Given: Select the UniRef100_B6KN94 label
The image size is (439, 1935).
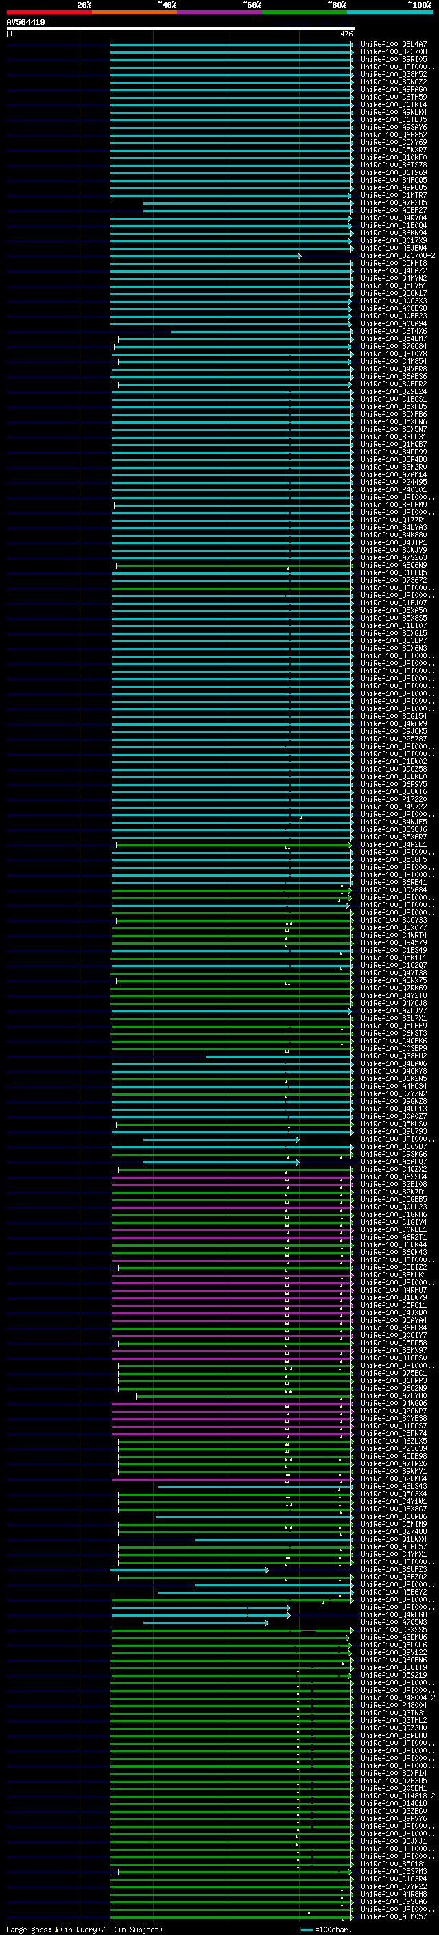Looking at the screenshot, I should pyautogui.click(x=393, y=233).
